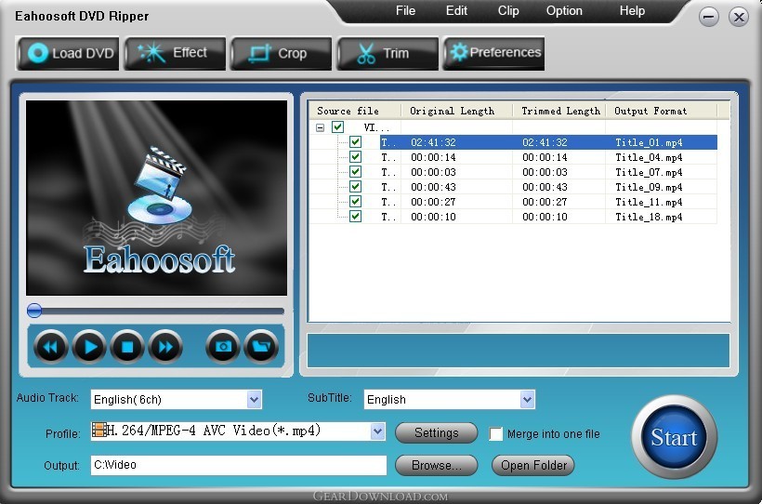
Task: Click the Browse... button
Action: pos(437,465)
